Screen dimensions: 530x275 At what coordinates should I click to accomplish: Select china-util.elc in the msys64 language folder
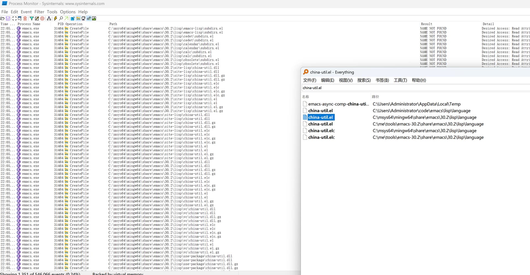[x=321, y=131]
